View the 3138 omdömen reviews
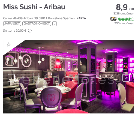 point(124,13)
